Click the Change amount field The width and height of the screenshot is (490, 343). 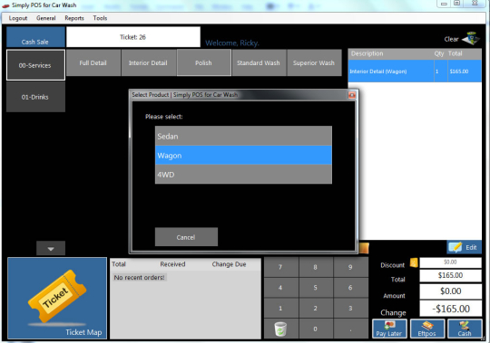click(x=450, y=309)
